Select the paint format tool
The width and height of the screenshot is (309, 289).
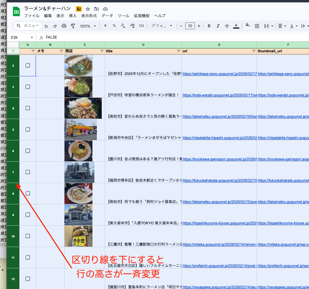point(73,26)
